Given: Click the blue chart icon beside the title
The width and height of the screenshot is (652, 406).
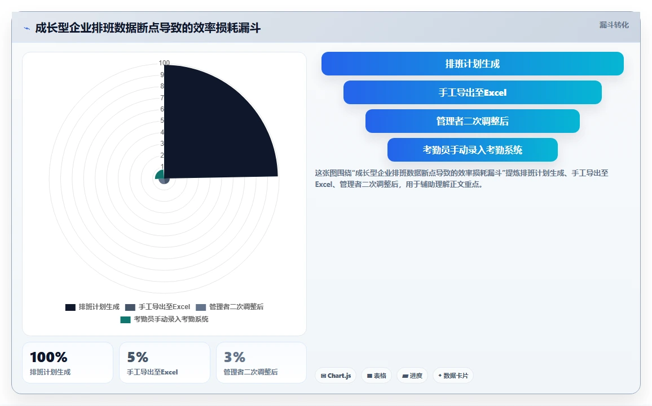Looking at the screenshot, I should [27, 28].
